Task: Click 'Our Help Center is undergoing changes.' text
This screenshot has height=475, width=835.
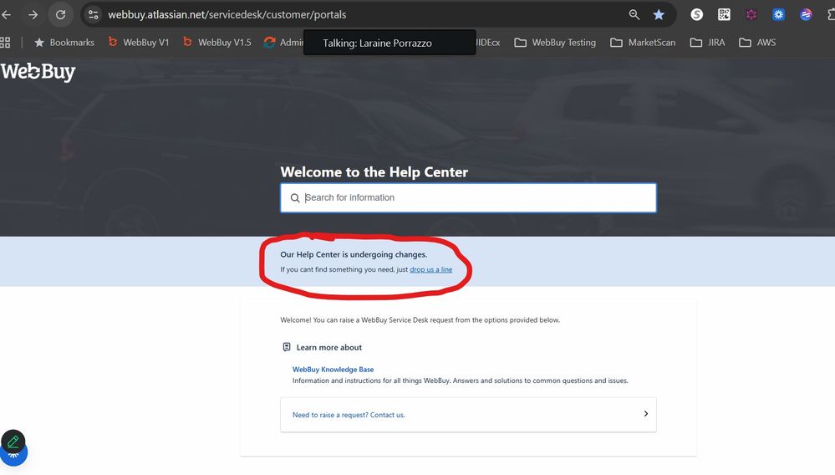Action: pos(354,254)
